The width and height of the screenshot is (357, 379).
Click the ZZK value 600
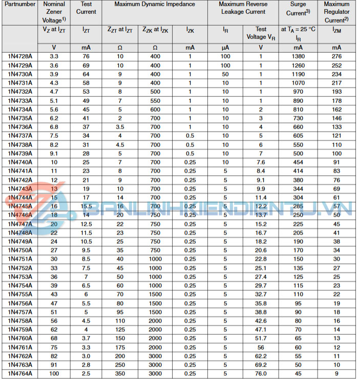point(155,110)
